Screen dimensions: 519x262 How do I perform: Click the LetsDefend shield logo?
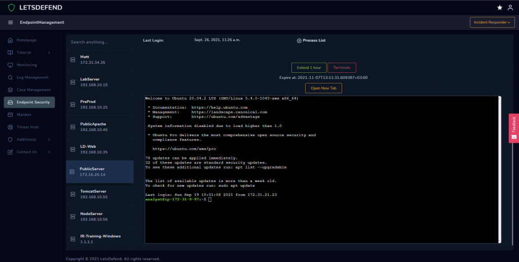point(11,8)
